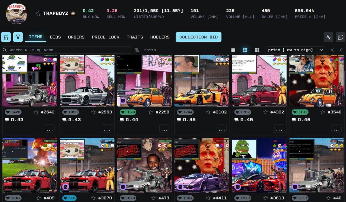Click the dice badge on item #4411

click(180, 187)
